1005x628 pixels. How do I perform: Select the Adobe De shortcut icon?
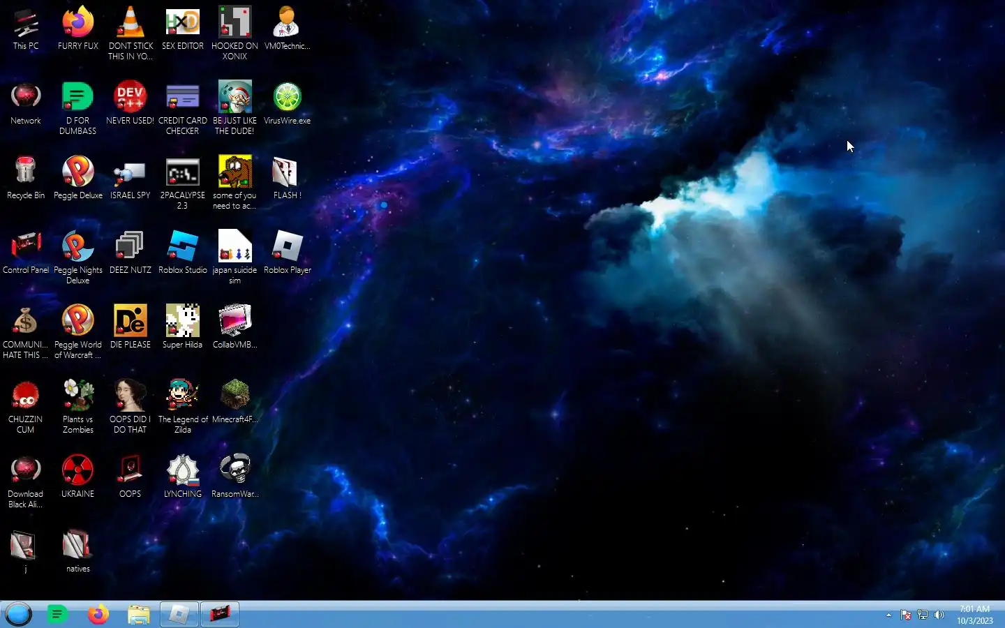[x=131, y=328]
